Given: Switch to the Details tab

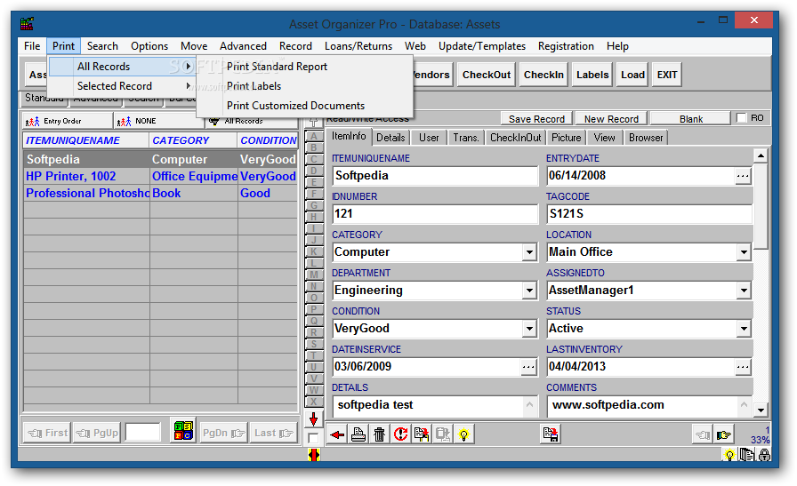Looking at the screenshot, I should pos(390,138).
